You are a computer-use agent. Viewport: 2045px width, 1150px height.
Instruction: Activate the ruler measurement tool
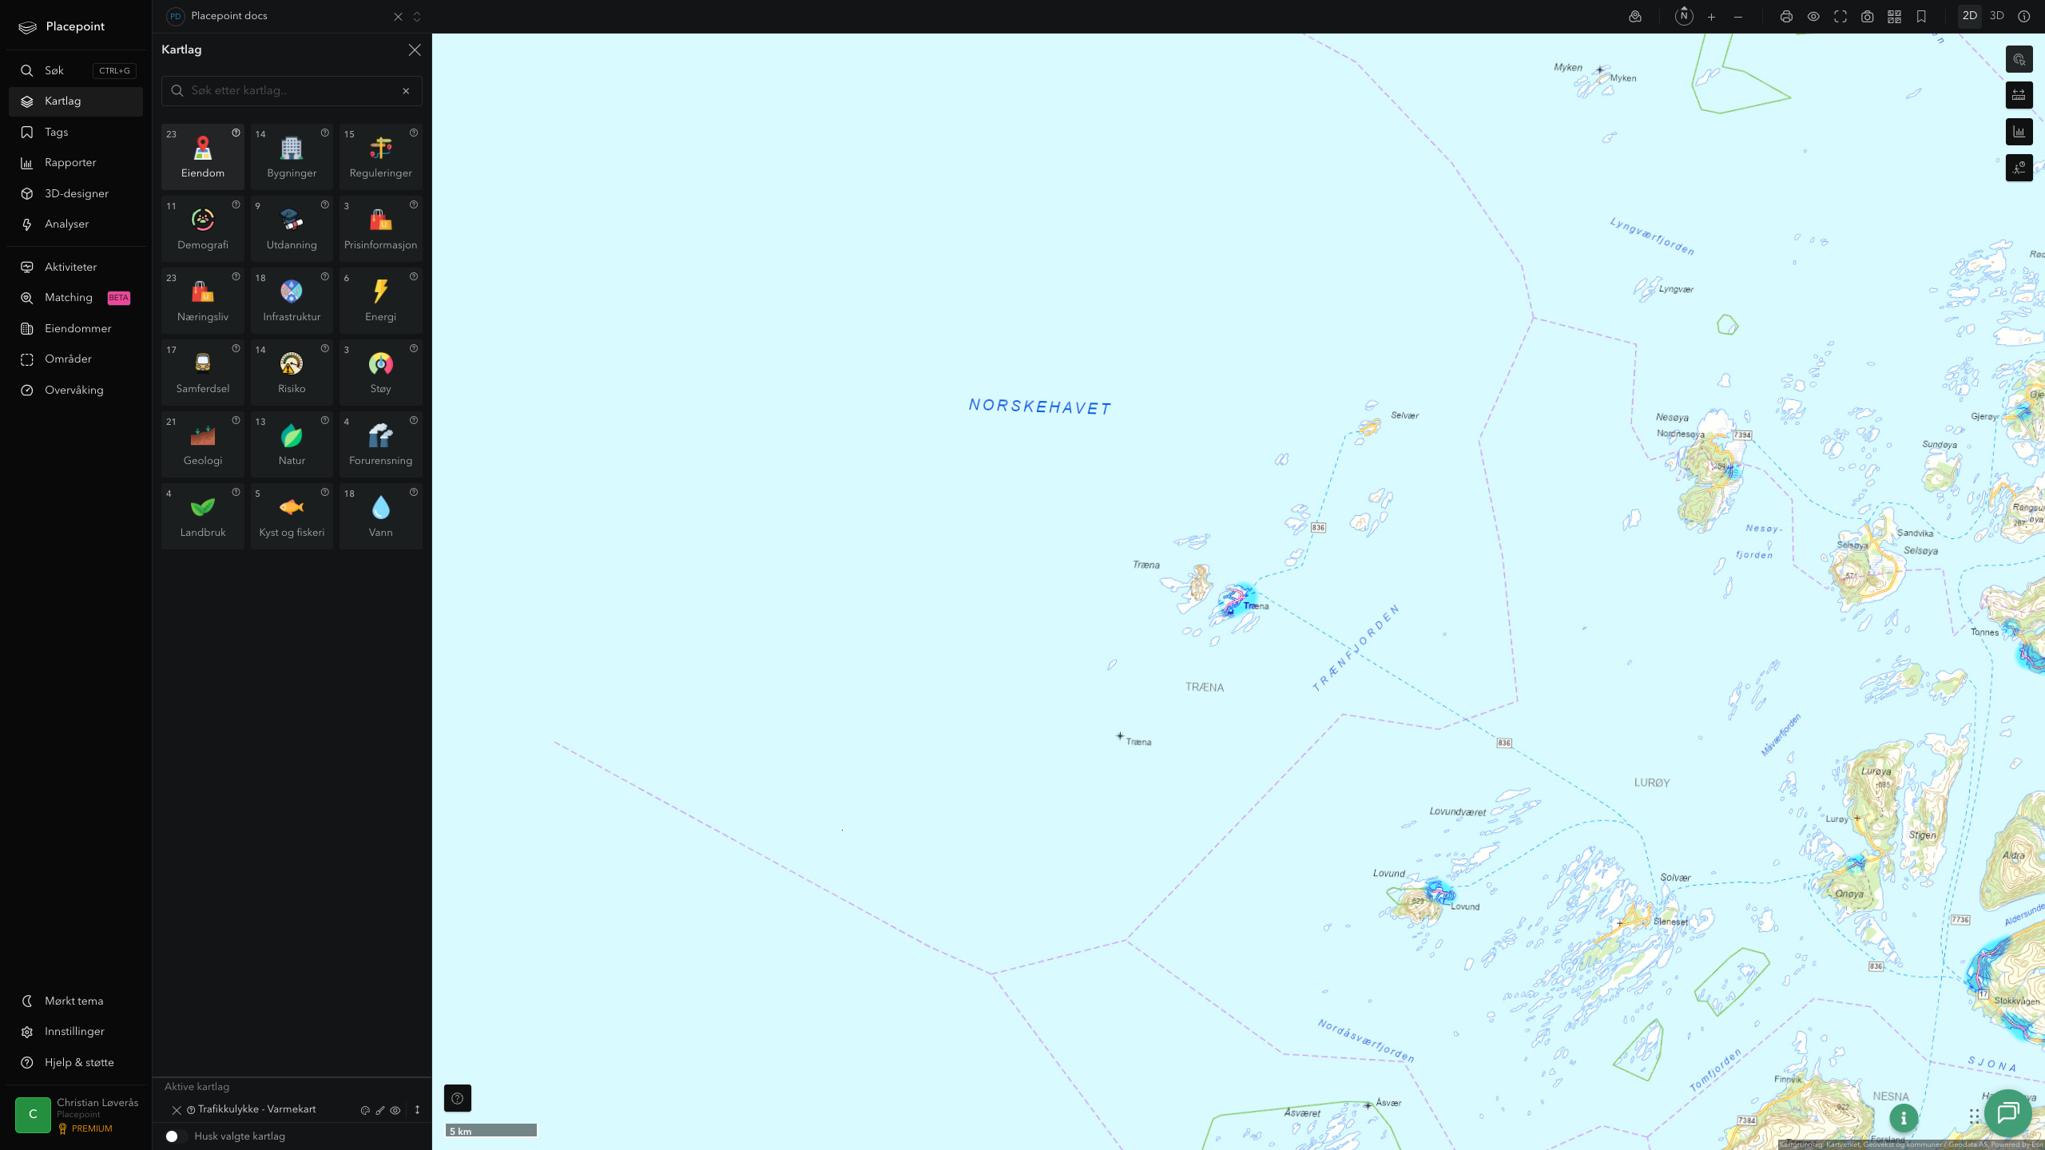[2019, 95]
